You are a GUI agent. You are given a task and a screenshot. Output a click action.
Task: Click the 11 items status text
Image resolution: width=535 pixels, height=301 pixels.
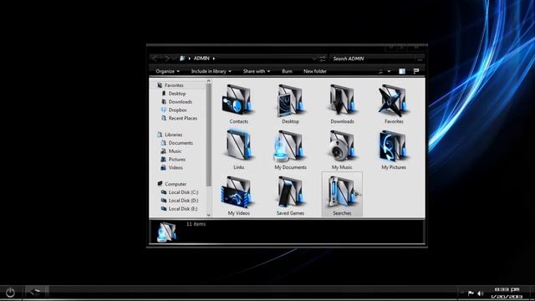click(196, 224)
